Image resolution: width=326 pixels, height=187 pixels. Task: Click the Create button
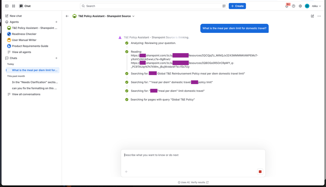click(x=237, y=6)
